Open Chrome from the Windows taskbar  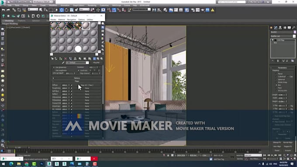coord(27,164)
